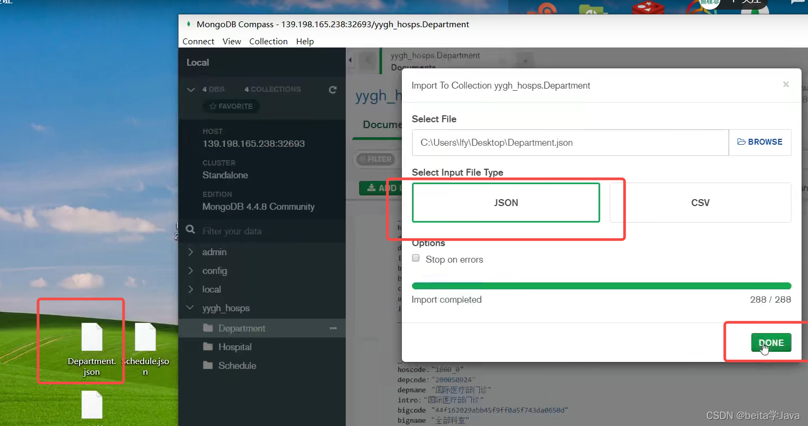The height and width of the screenshot is (426, 808).
Task: Open Schedule.json file on desktop
Action: (145, 349)
